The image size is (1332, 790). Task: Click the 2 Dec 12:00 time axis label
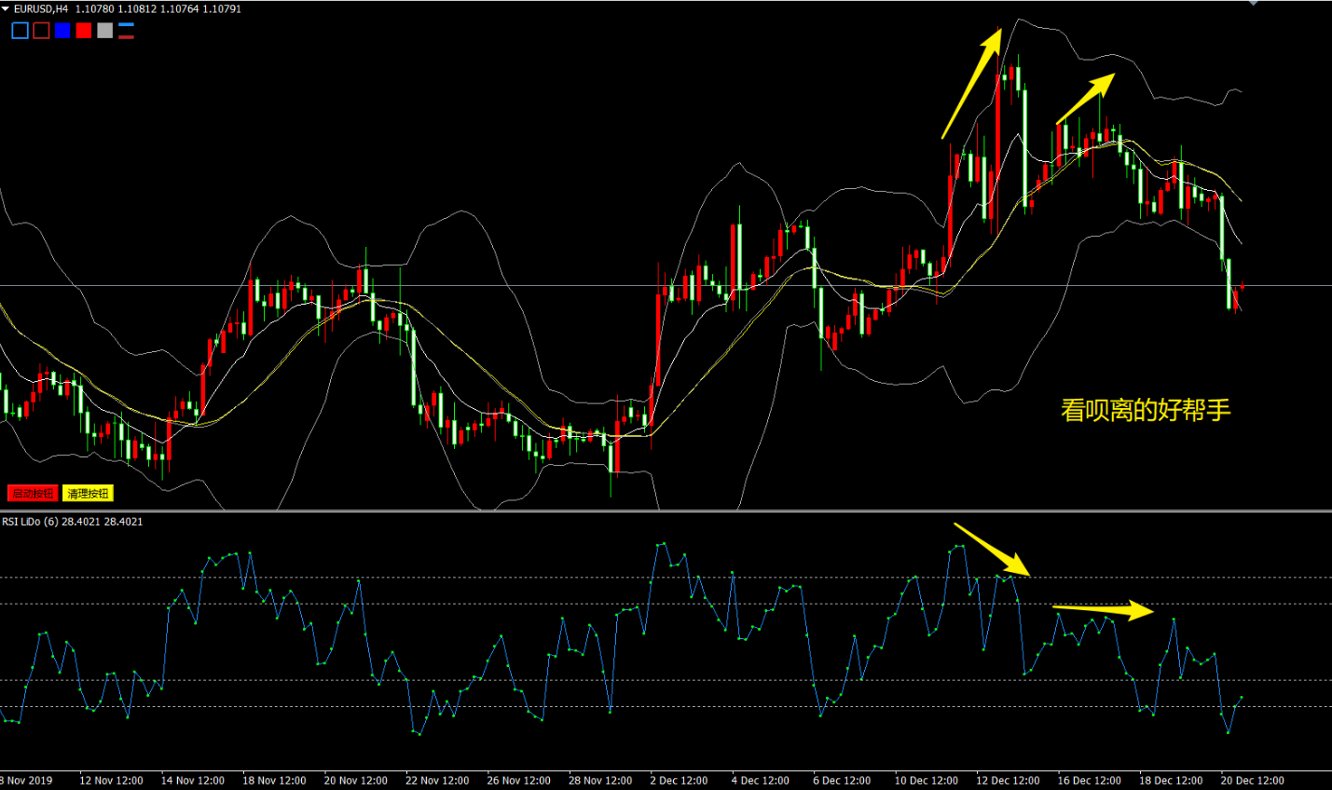coord(679,781)
